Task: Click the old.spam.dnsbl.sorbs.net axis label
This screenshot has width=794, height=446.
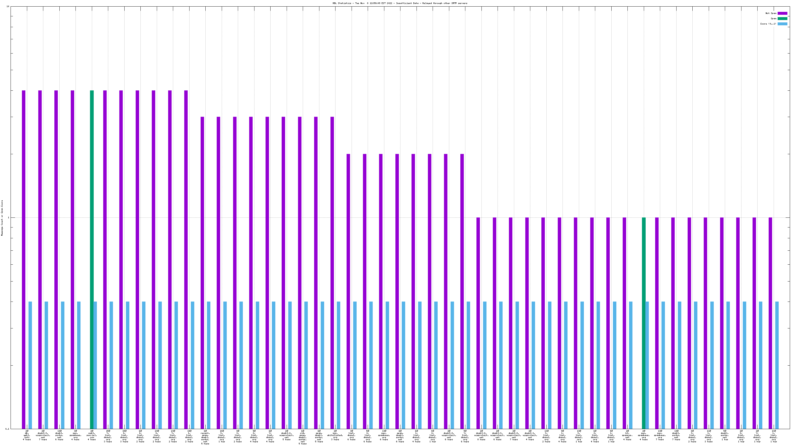Action: 303,437
